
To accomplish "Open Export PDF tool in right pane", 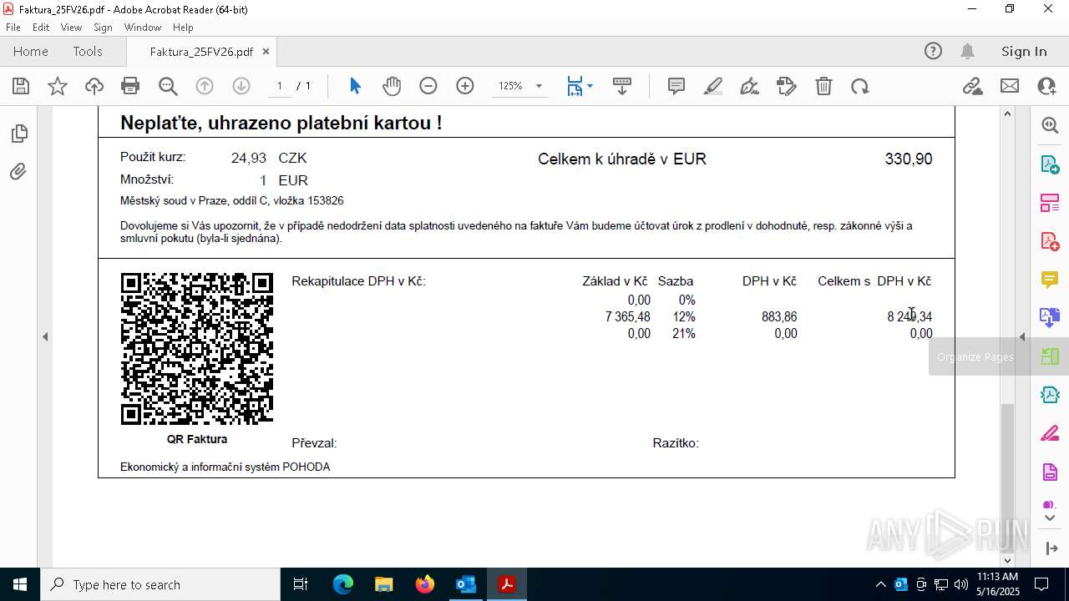I will pos(1050,164).
